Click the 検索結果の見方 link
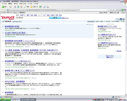Screen dimensions: 127x101 click(17, 22)
